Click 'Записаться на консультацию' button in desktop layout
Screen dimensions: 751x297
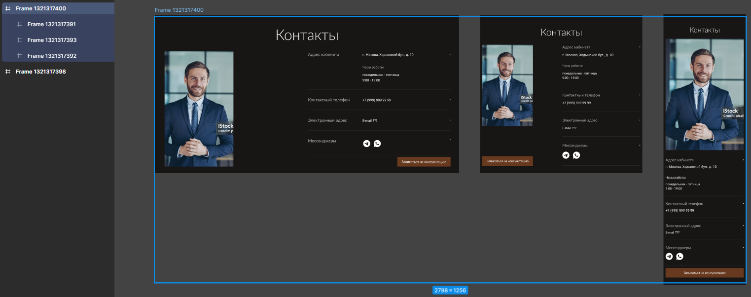[424, 162]
